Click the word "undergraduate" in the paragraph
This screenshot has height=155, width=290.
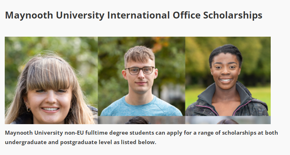coord(26,142)
